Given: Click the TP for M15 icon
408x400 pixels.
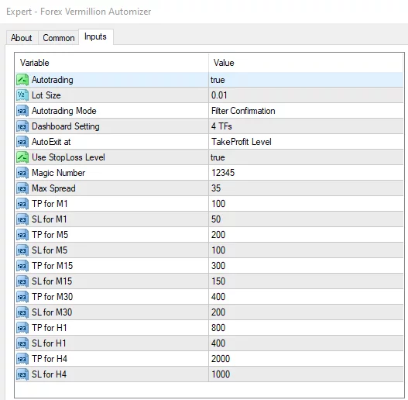Looking at the screenshot, I should [22, 266].
